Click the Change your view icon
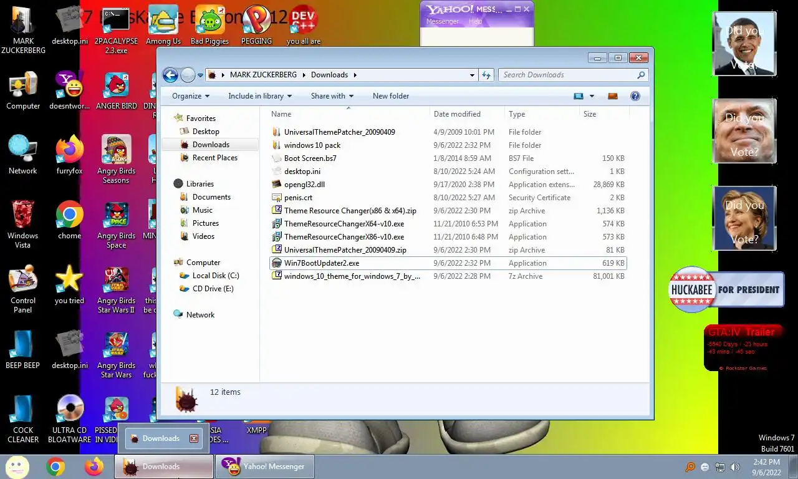The width and height of the screenshot is (798, 479). [579, 96]
